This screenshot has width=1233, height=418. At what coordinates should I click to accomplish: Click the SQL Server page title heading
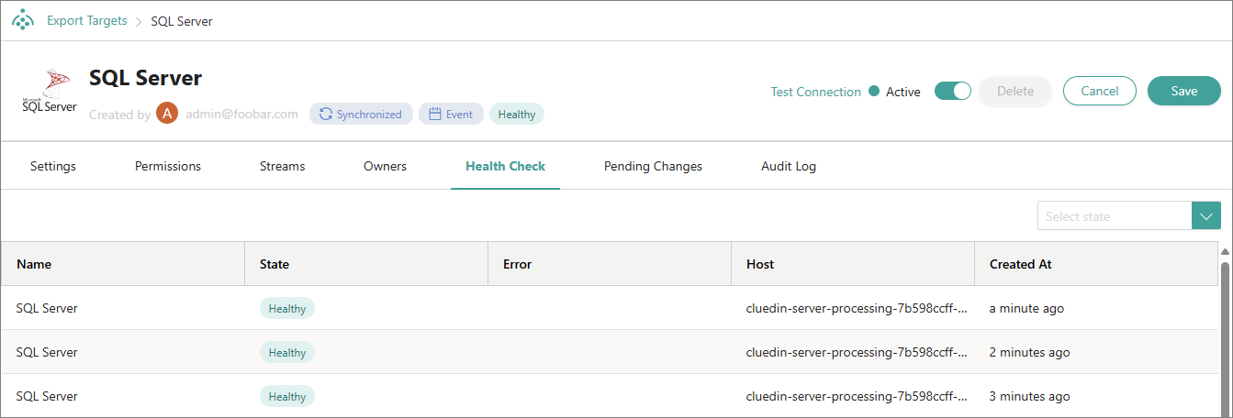pos(145,78)
